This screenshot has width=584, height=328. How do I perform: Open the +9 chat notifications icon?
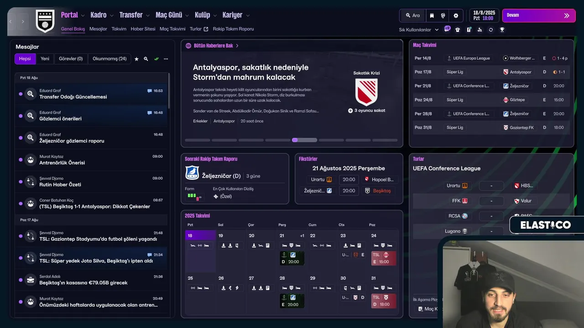(x=447, y=29)
